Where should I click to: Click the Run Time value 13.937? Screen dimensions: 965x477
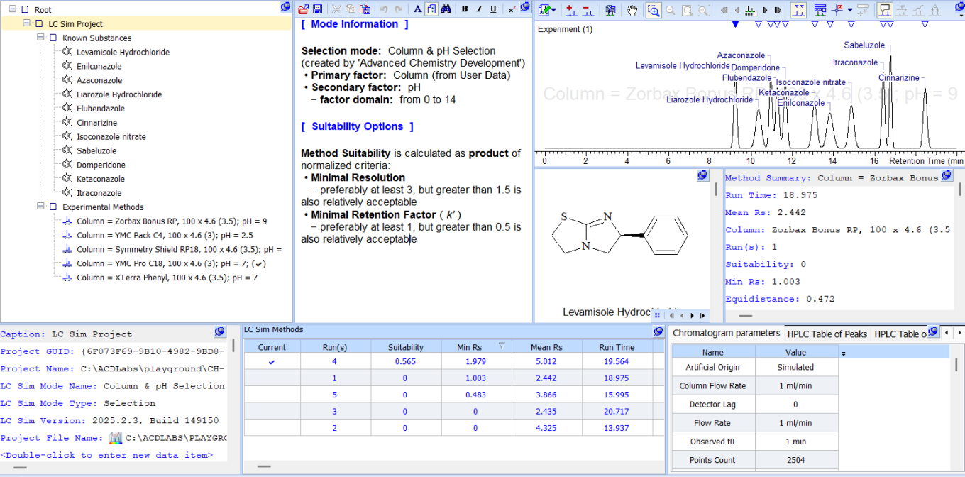617,428
